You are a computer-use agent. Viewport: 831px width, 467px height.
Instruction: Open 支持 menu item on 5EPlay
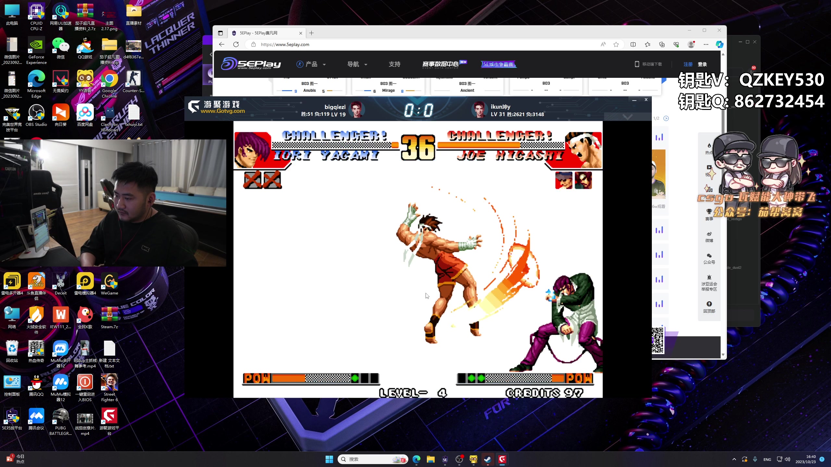(x=394, y=64)
